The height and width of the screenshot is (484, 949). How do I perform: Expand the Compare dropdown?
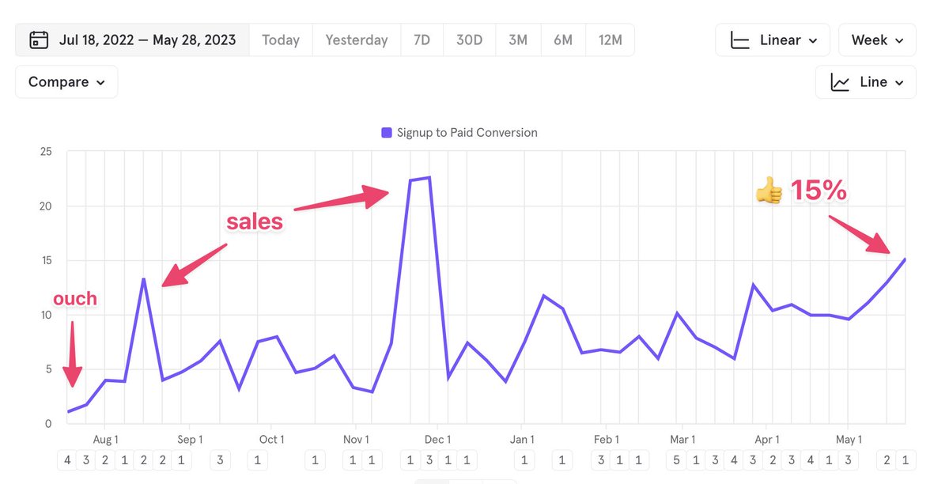click(66, 81)
